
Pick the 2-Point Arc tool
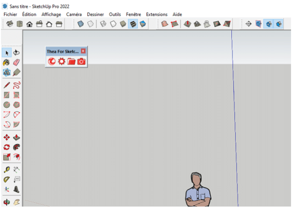(x=16, y=115)
